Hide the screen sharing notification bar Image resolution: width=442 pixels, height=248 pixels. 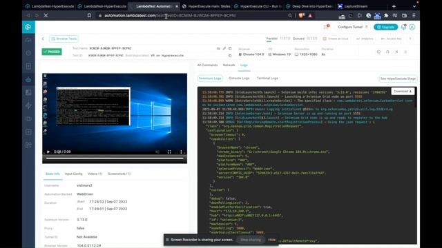tap(271, 240)
